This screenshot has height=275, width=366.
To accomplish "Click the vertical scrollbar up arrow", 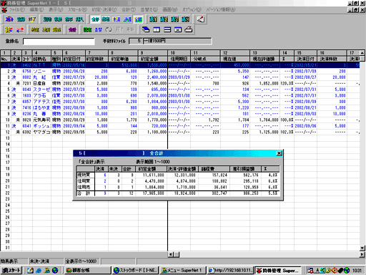I will click(x=362, y=53).
